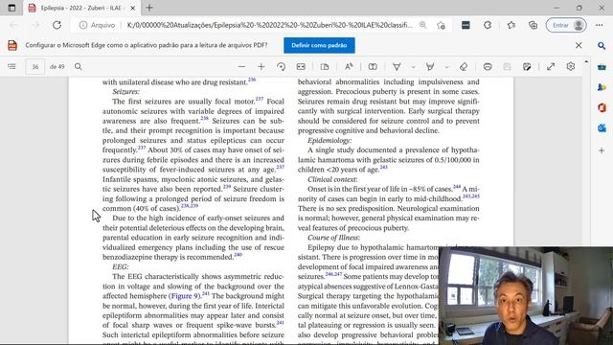The image size is (613, 345).
Task: Select the Epilepsia - 2022 - Zuberi tab
Action: 80,8
